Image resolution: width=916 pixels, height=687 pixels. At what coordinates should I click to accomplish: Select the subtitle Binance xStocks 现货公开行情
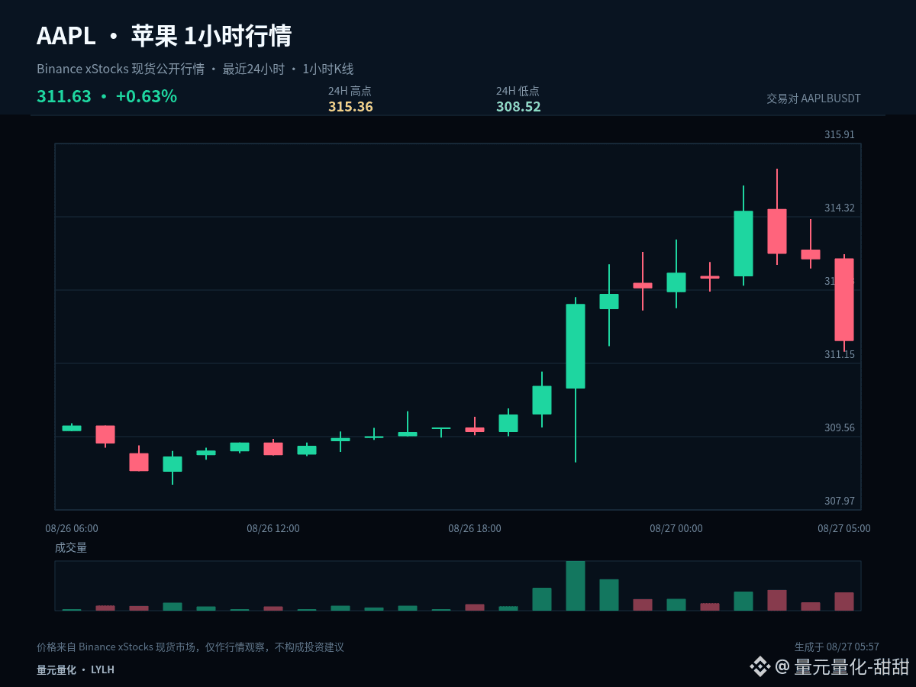pos(121,69)
